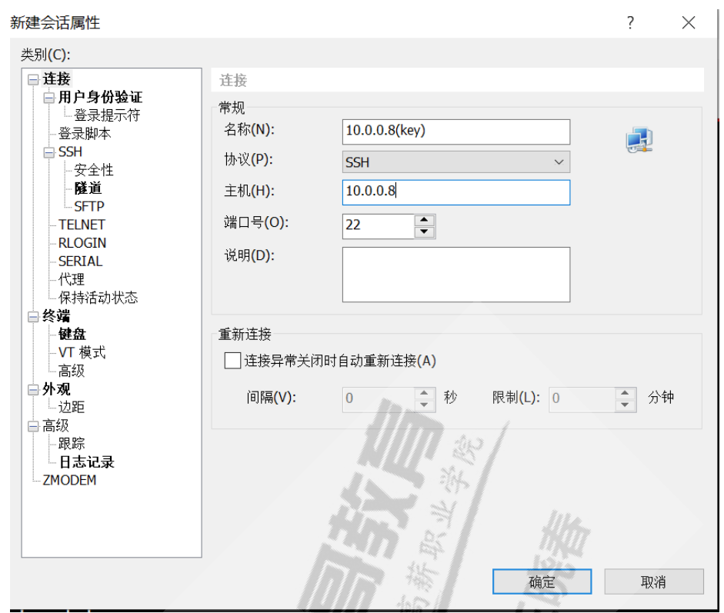724x613 pixels.
Task: Click the 说明 description text area
Action: point(456,275)
